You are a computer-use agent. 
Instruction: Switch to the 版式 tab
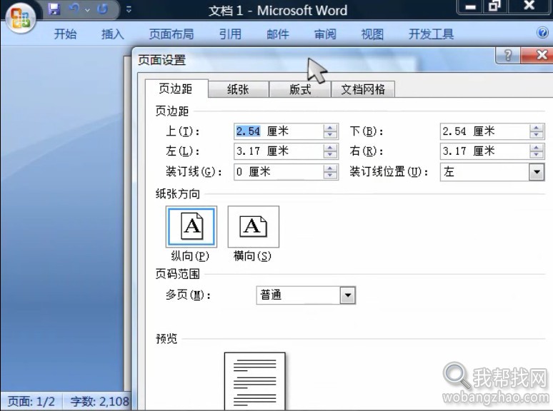click(x=300, y=89)
